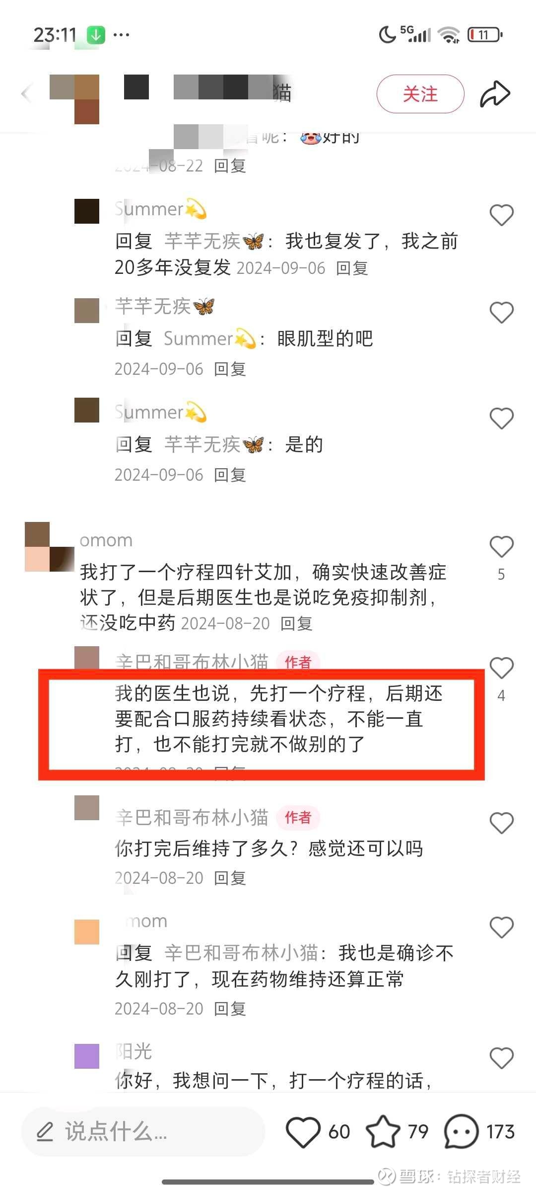536x1193 pixels.
Task: Tap 回复 beside Summer's 2024-09-06 20多年 comment
Action: point(352,268)
